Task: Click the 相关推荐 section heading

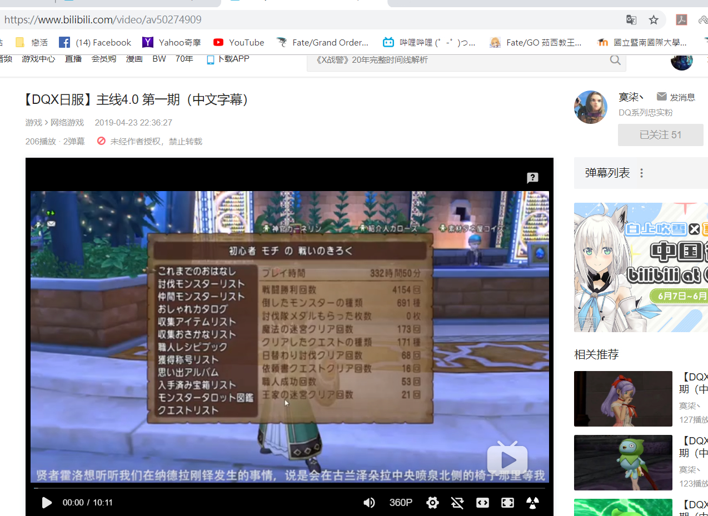Action: click(x=596, y=354)
